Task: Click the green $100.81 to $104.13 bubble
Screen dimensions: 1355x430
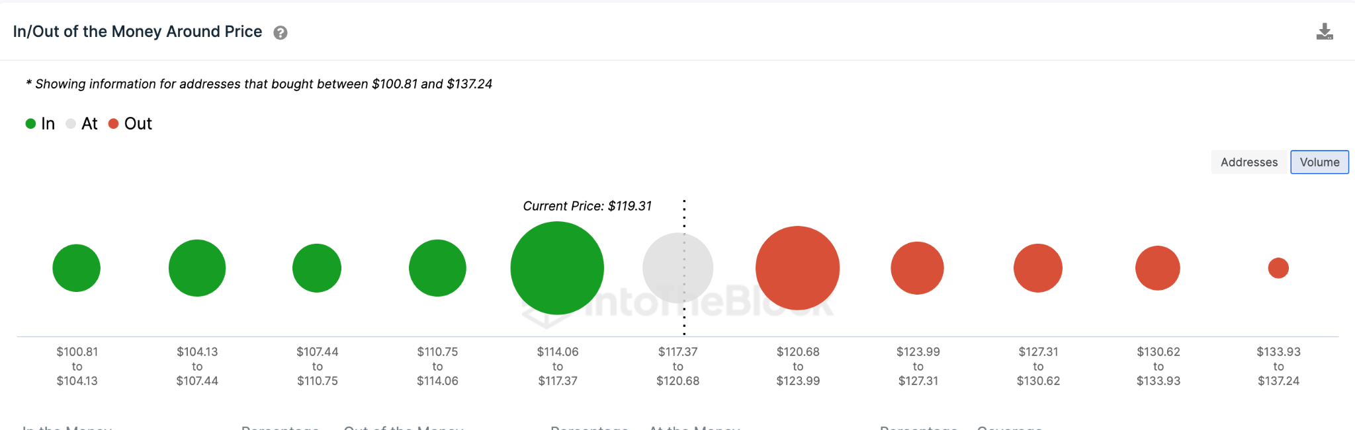Action: click(77, 268)
